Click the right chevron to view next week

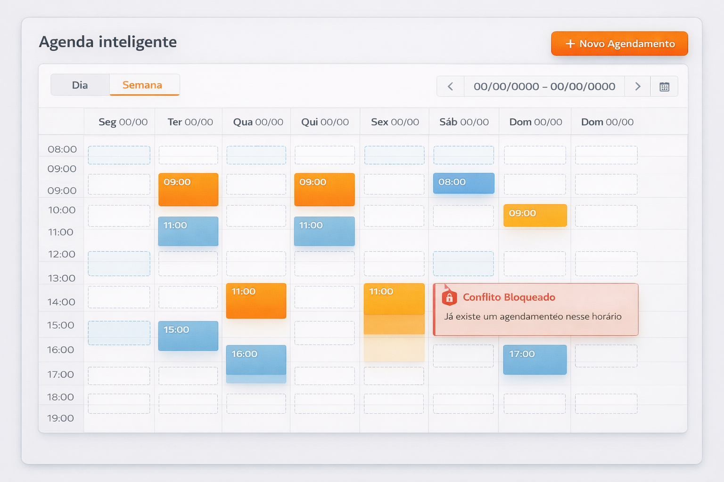637,86
